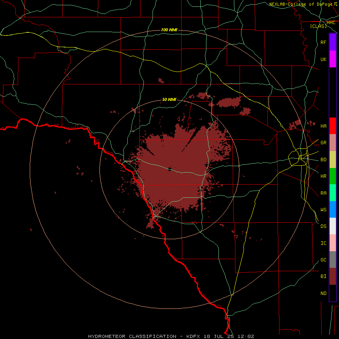This screenshot has width=339, height=339.
Task: Click the [CLAS] label text
Action: (x=318, y=26)
